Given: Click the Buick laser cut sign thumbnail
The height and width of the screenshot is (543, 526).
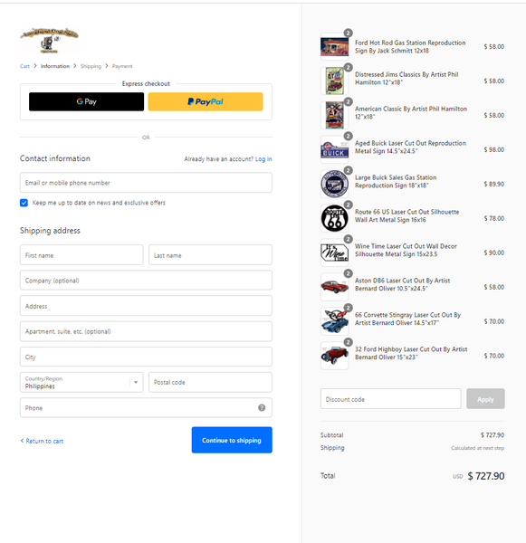Looking at the screenshot, I should pos(334,150).
